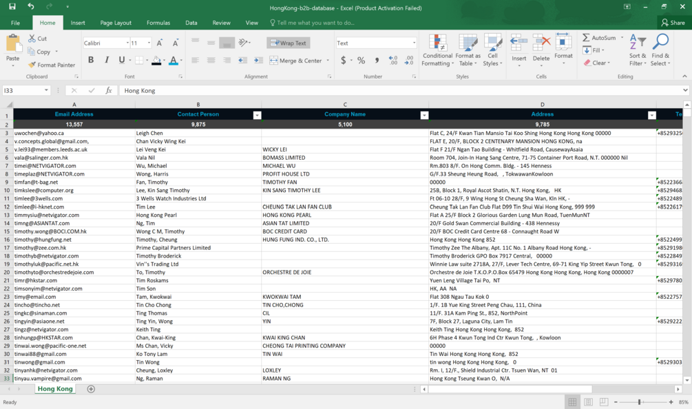Viewport: 692px width, 409px height.
Task: Open the Calibri font name dropdown
Action: 127,43
